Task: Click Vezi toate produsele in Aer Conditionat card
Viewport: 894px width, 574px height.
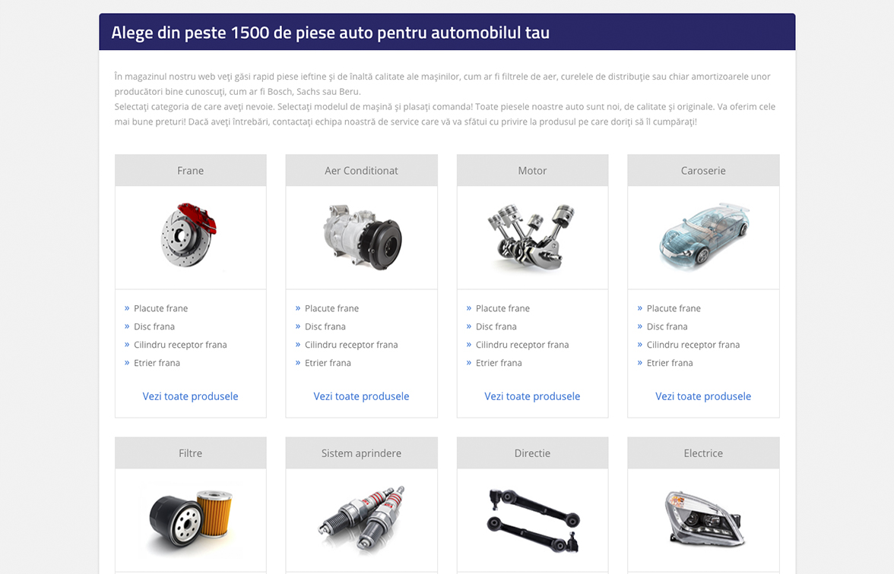Action: [x=362, y=396]
